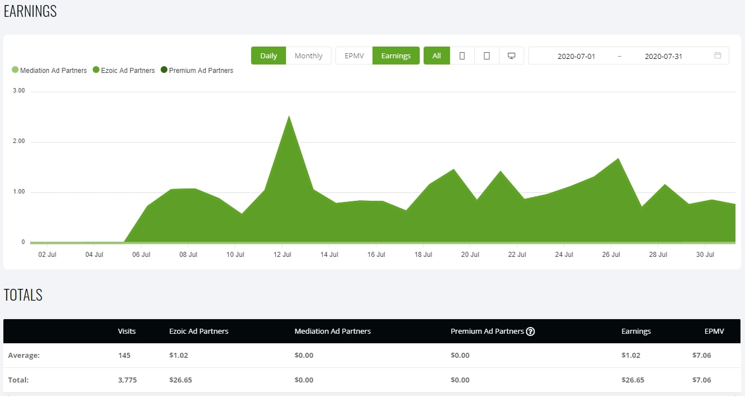Click the start date 2020-07-01 field

[576, 56]
